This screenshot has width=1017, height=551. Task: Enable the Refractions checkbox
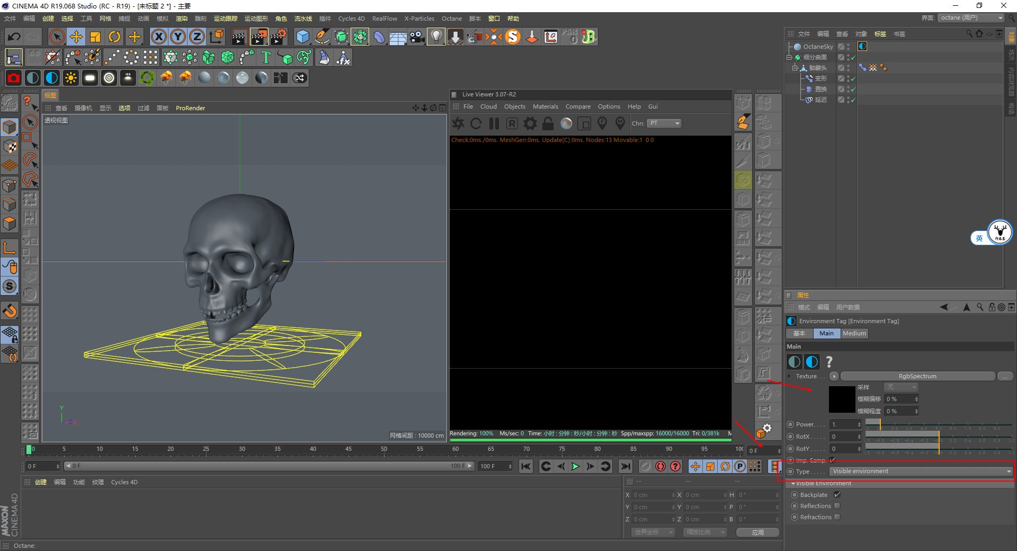[837, 517]
